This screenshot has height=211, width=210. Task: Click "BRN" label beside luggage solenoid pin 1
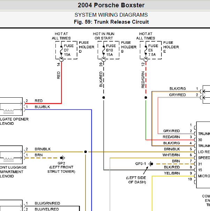point(39,155)
